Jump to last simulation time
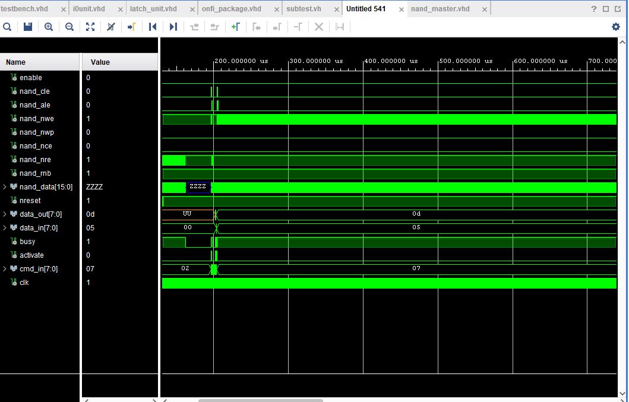The image size is (629, 402). point(173,27)
